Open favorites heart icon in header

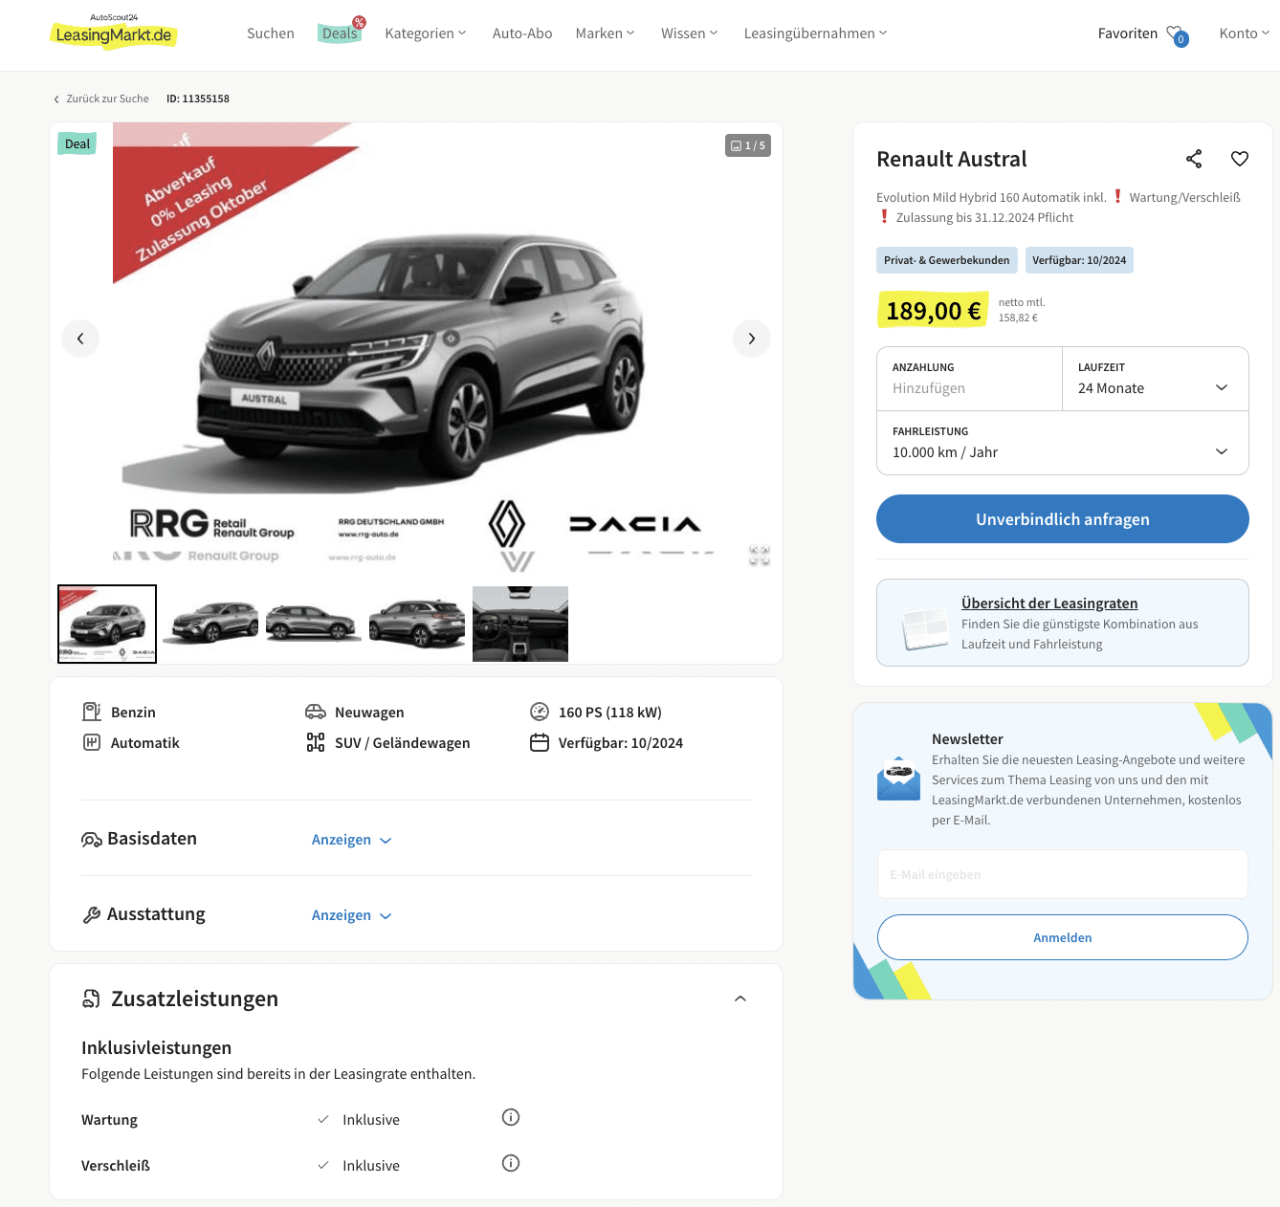(x=1177, y=35)
